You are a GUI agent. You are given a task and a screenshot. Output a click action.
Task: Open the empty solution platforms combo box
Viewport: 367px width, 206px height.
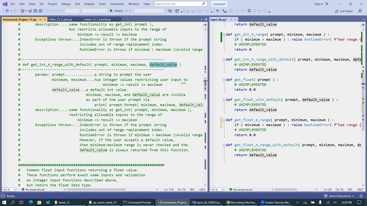[95, 11]
